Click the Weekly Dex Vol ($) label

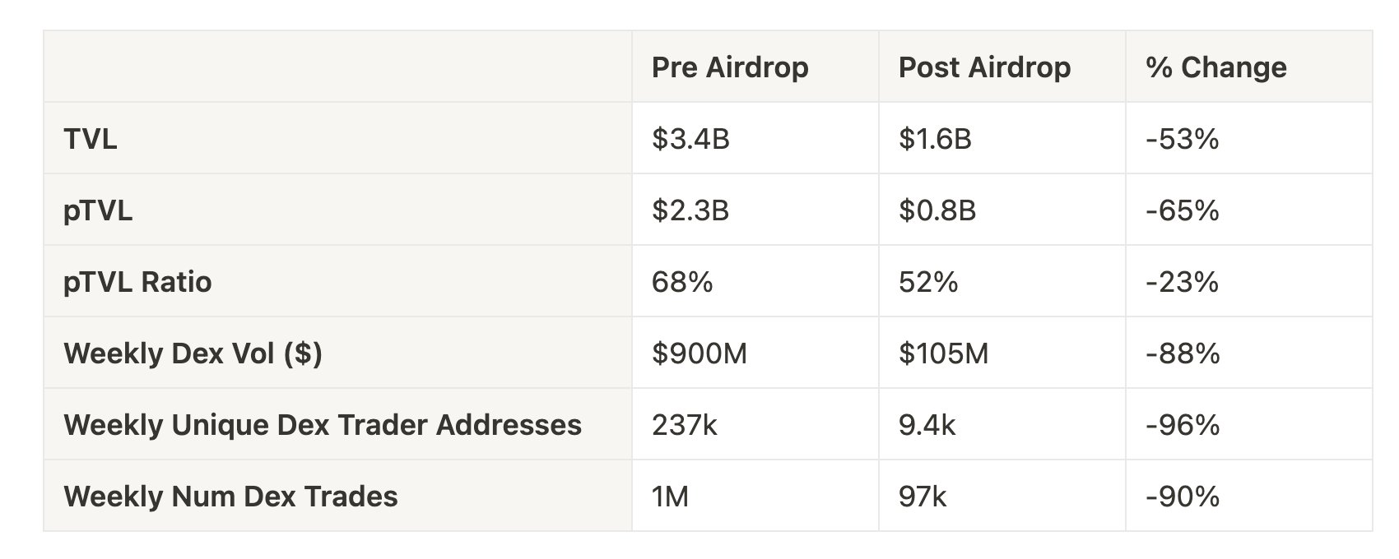(193, 353)
